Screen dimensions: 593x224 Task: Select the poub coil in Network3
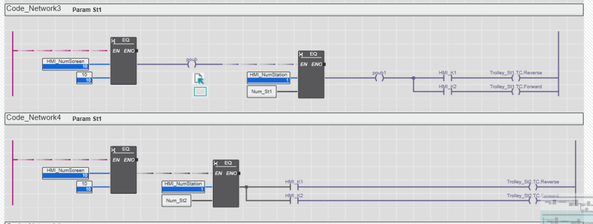192,64
